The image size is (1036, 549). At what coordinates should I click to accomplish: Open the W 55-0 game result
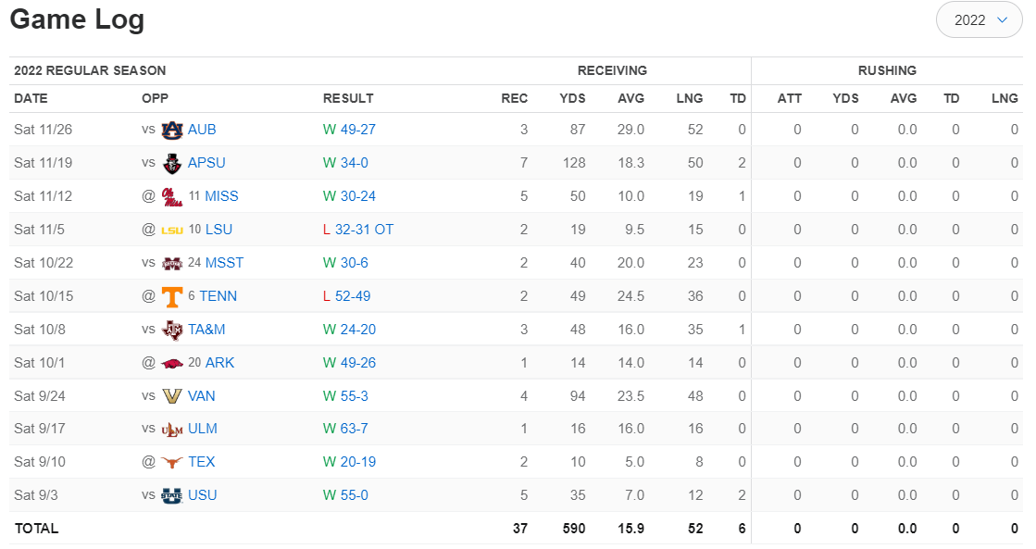point(345,495)
